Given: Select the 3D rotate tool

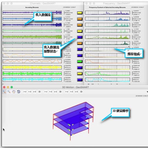Looking at the screenshot, I should click(x=19, y=92).
